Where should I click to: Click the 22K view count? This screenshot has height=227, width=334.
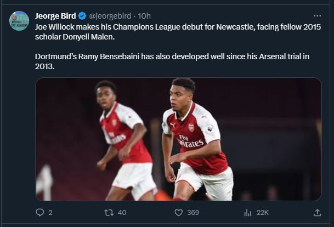pyautogui.click(x=262, y=212)
